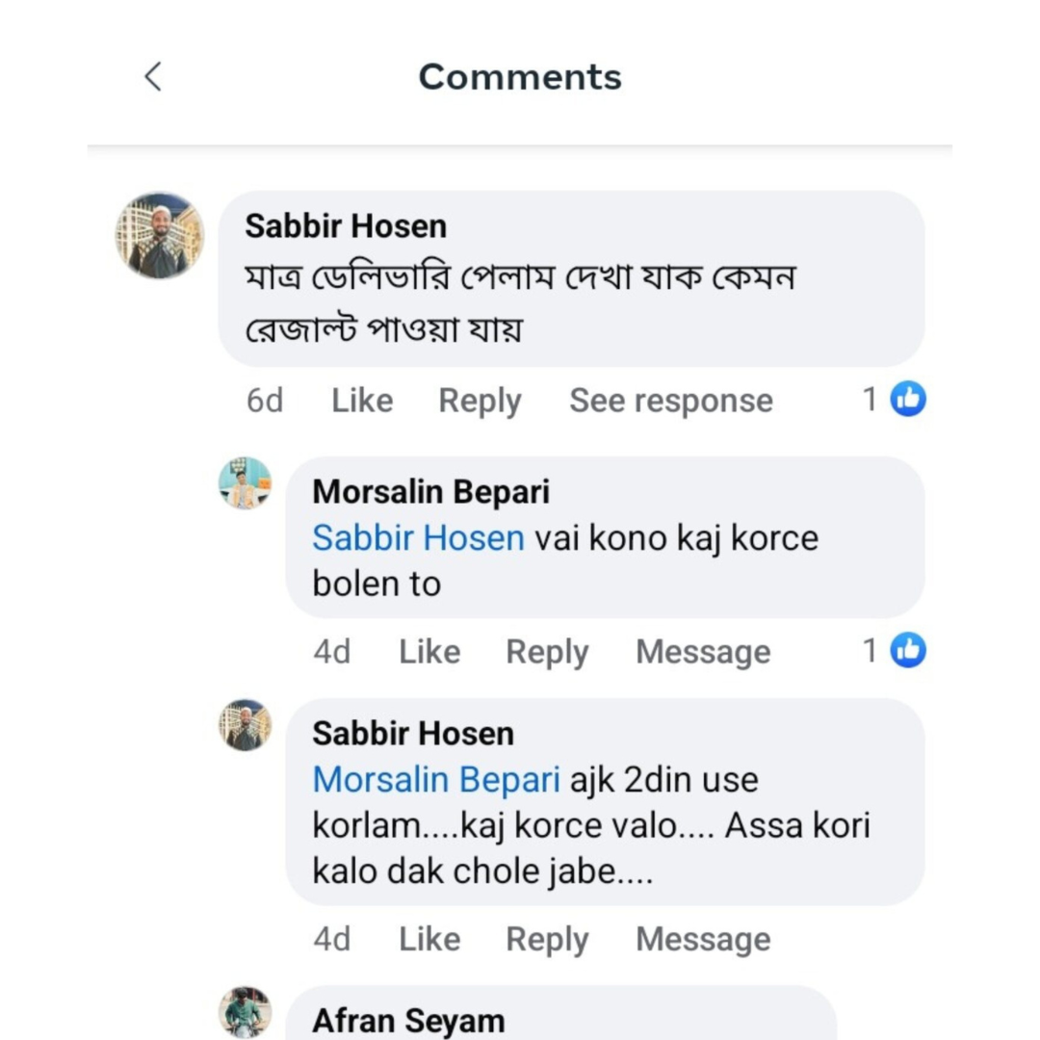Tap See response on Sabbir's comment
The image size is (1040, 1040).
point(670,401)
